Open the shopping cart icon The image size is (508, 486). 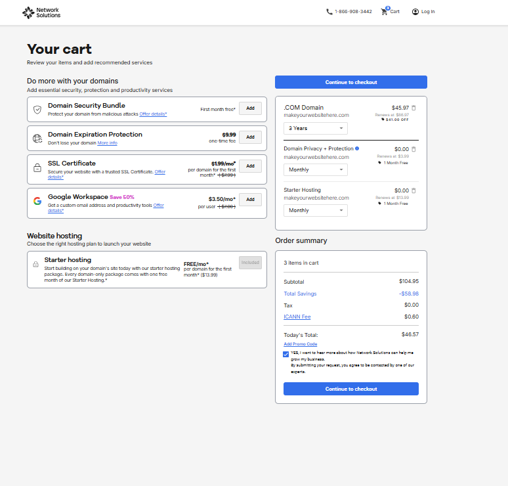385,12
